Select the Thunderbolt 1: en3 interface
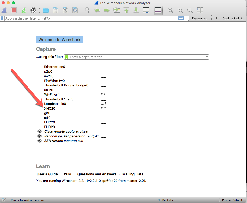The width and height of the screenshot is (247, 203). (x=59, y=99)
